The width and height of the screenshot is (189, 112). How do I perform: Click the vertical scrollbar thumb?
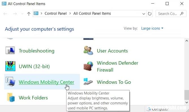[186, 95]
